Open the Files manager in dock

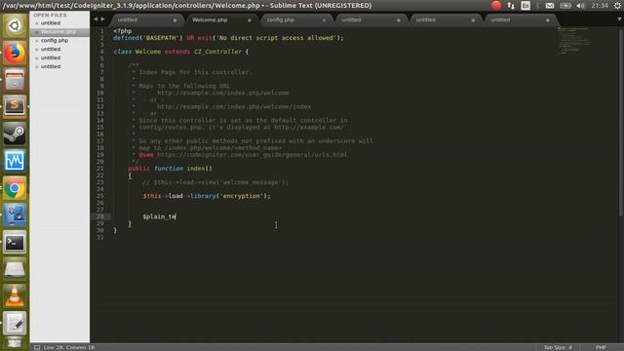click(x=15, y=80)
